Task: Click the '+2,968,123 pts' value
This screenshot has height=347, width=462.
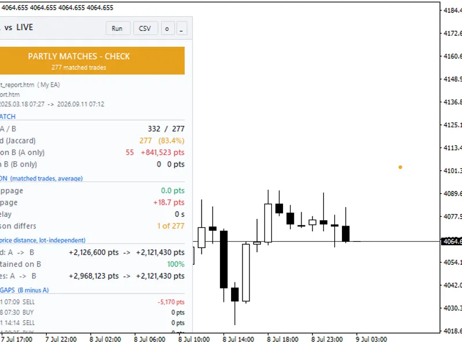Action: coord(94,276)
